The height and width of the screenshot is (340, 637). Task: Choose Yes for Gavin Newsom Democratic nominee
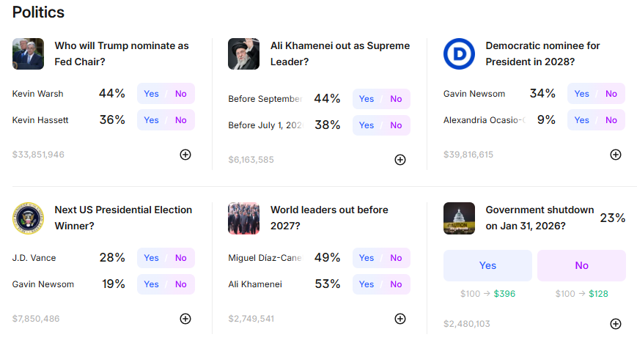point(582,94)
